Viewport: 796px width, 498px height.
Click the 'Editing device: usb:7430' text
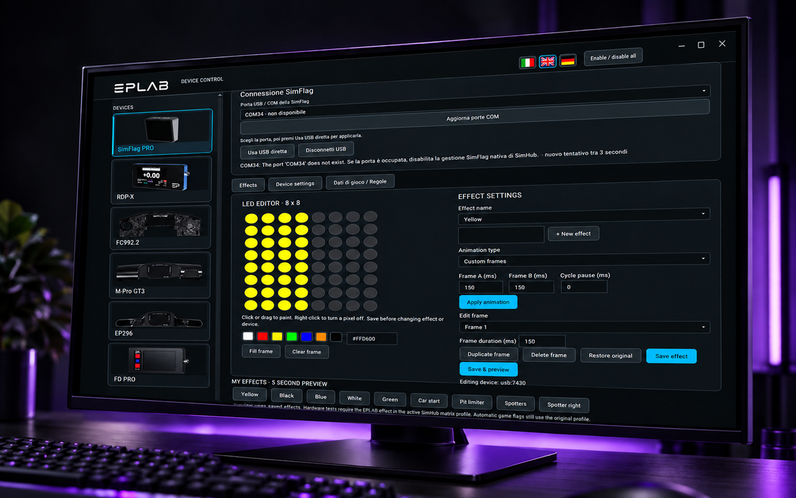pyautogui.click(x=492, y=382)
